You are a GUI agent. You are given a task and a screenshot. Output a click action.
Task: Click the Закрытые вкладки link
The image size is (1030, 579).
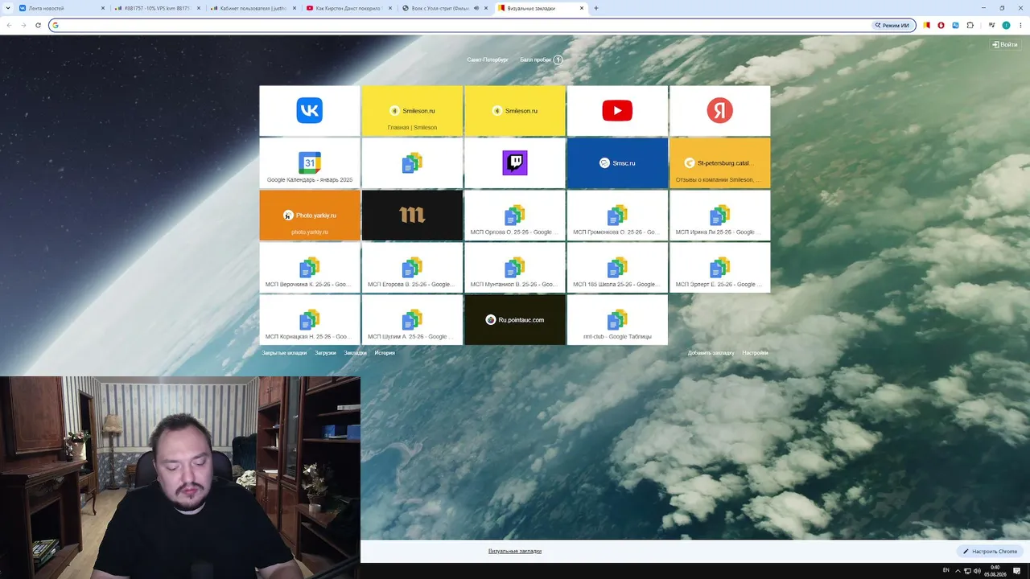[284, 353]
